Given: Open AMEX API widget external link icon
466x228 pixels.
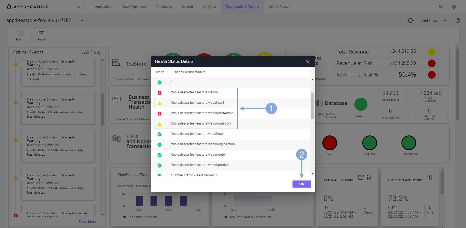Looking at the screenshot, I should (x=361, y=177).
